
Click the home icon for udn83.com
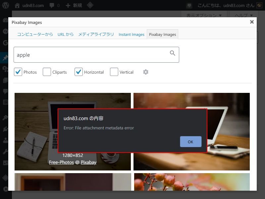click(17, 5)
